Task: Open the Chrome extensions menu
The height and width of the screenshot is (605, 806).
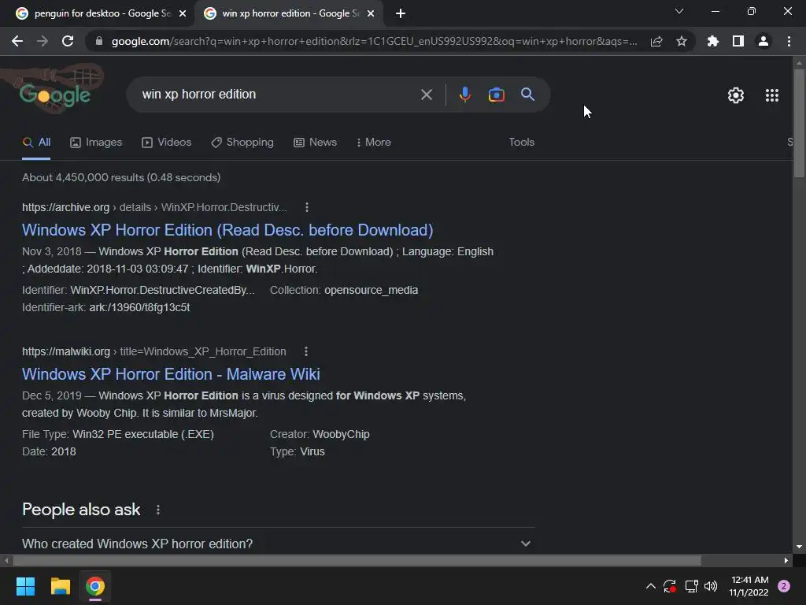Action: pos(712,41)
